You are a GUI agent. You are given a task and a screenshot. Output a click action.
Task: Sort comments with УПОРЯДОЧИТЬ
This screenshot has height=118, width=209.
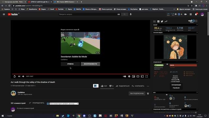[x=37, y=103]
